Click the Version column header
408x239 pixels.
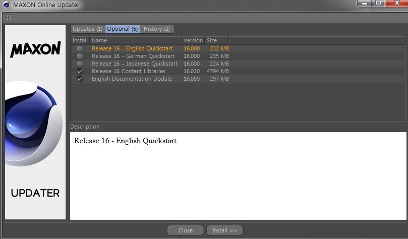(193, 40)
